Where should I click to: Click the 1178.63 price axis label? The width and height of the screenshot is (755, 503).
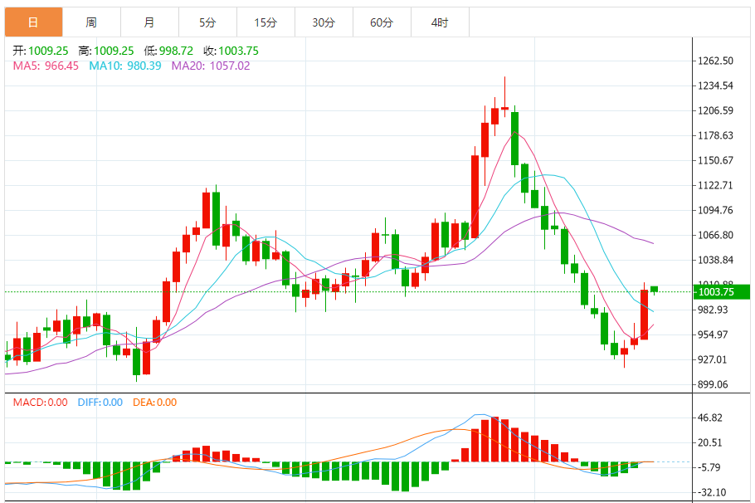tap(715, 135)
